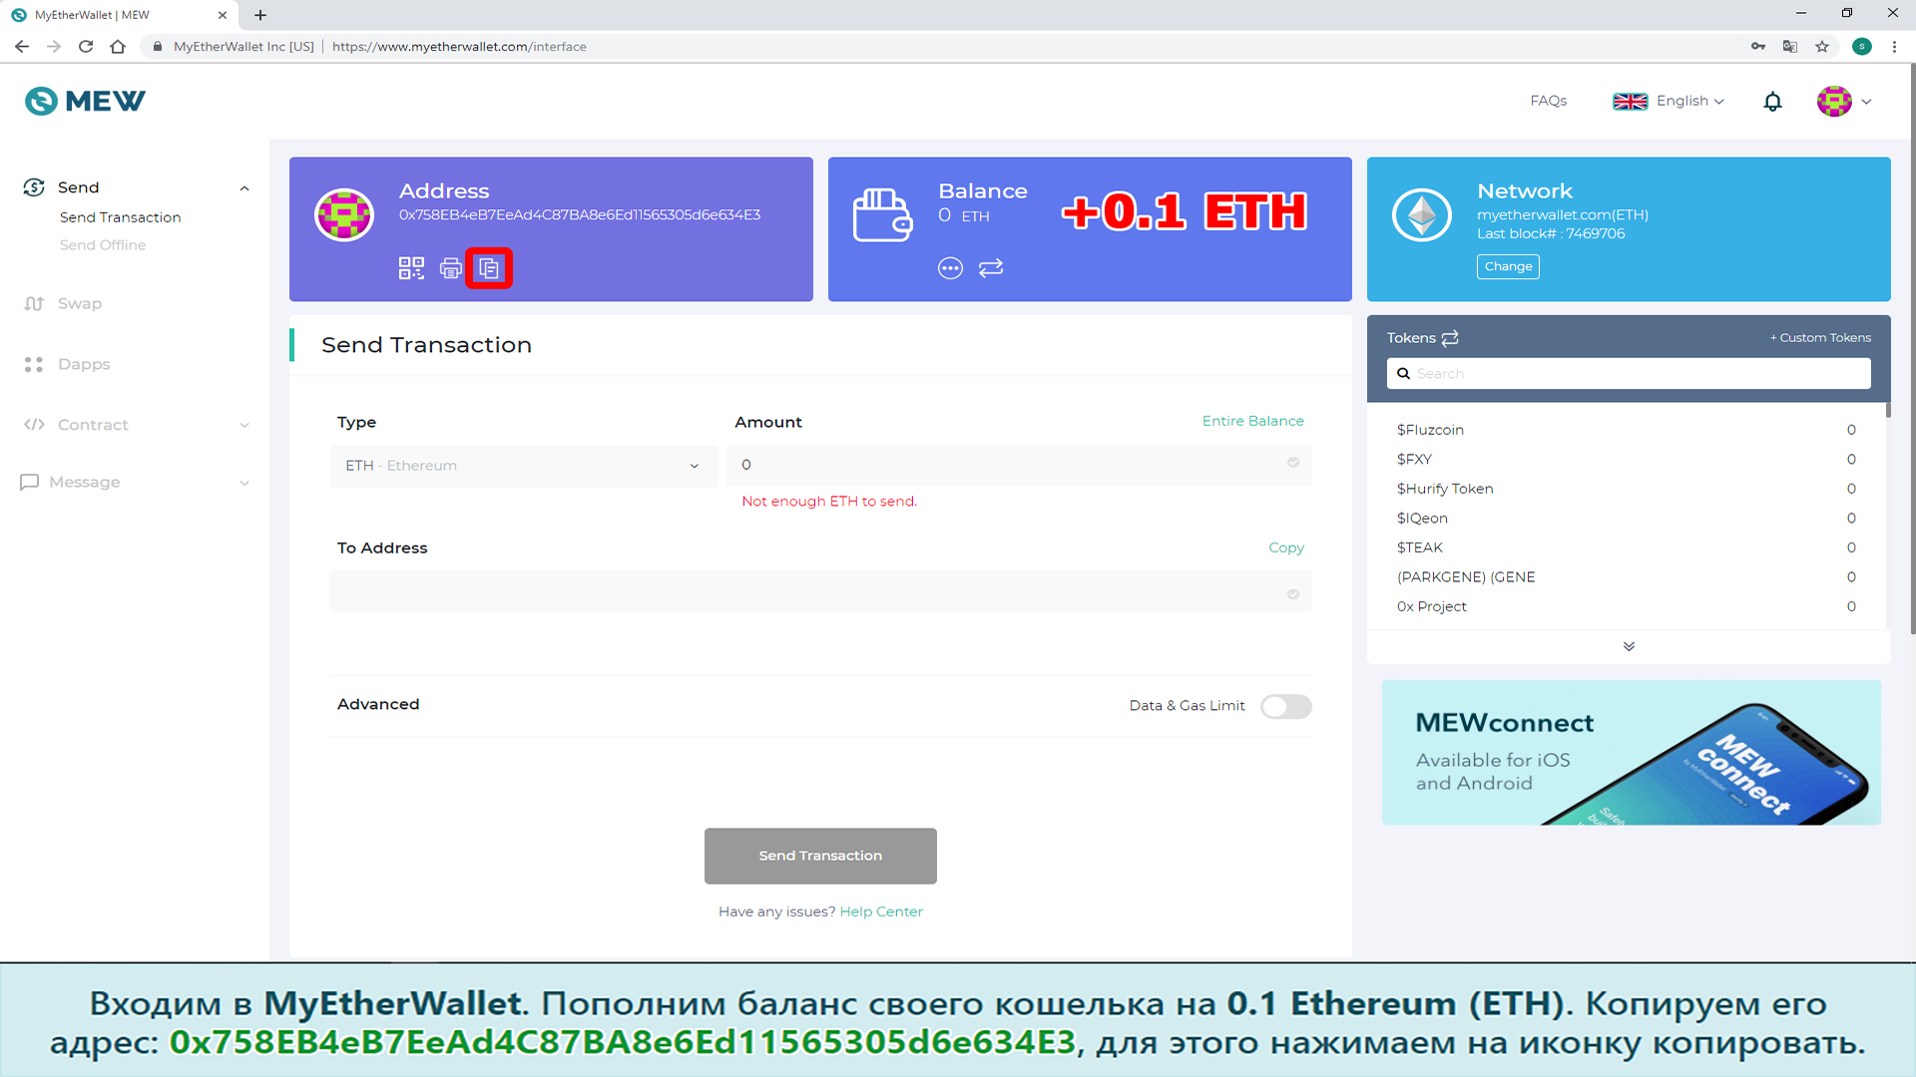Click the $Fluzcoin token row

click(1626, 430)
